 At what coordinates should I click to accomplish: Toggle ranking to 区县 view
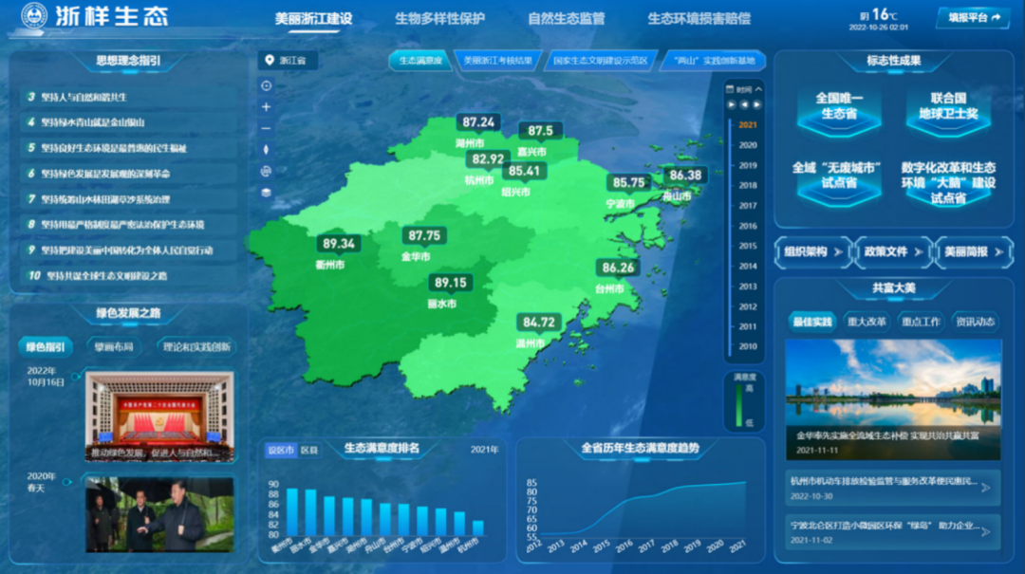point(309,450)
